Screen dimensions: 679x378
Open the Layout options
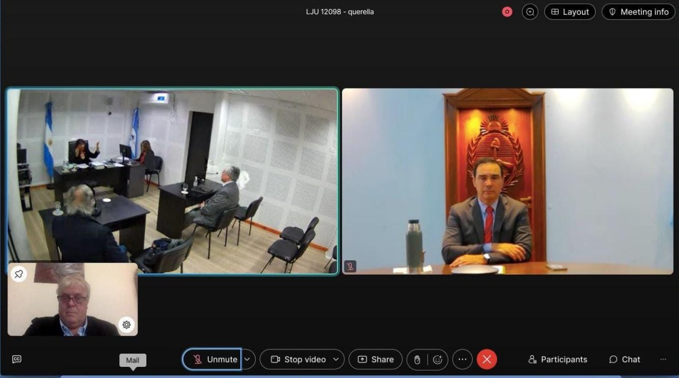click(570, 12)
